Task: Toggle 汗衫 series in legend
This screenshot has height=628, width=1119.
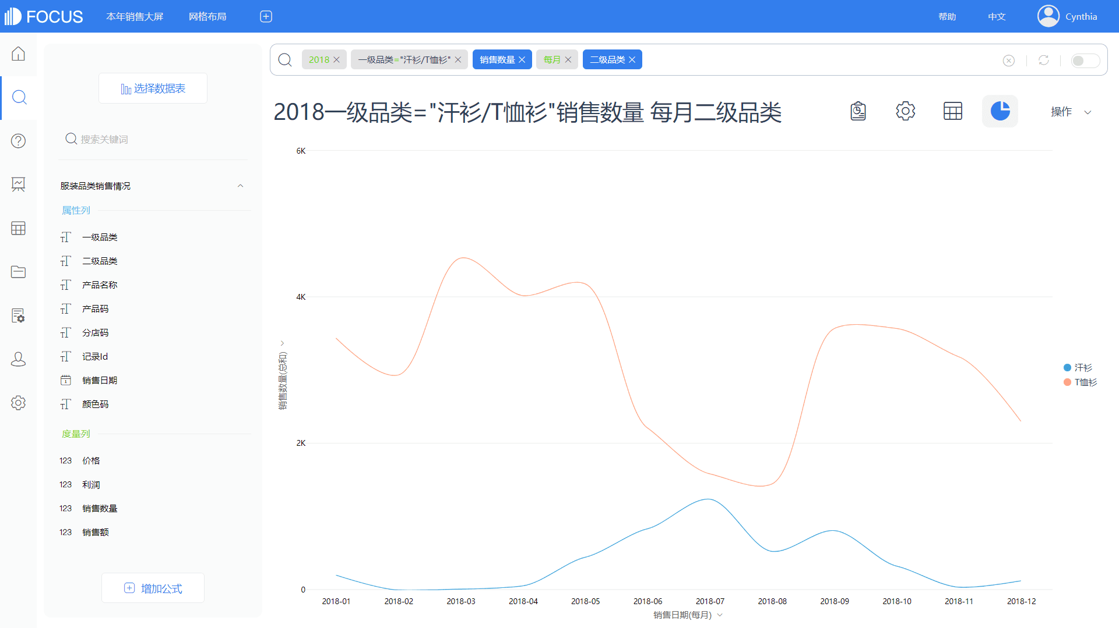Action: pyautogui.click(x=1078, y=367)
